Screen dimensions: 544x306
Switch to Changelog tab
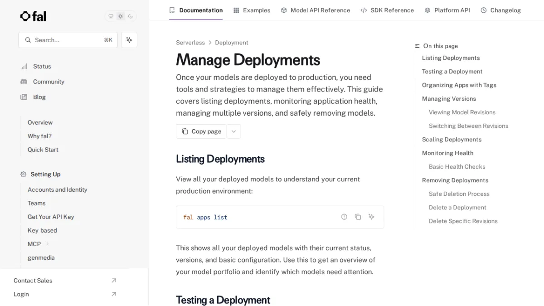click(500, 10)
